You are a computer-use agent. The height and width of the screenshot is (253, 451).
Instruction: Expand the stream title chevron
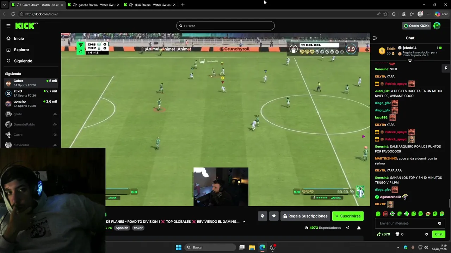tap(243, 222)
